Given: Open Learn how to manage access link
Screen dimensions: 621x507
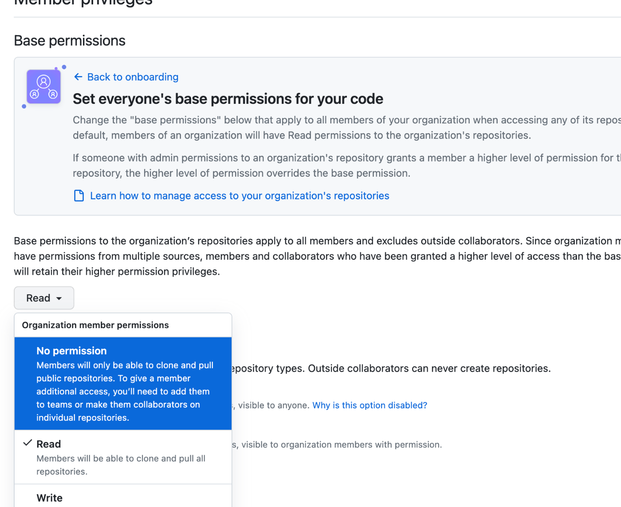Looking at the screenshot, I should click(x=240, y=195).
